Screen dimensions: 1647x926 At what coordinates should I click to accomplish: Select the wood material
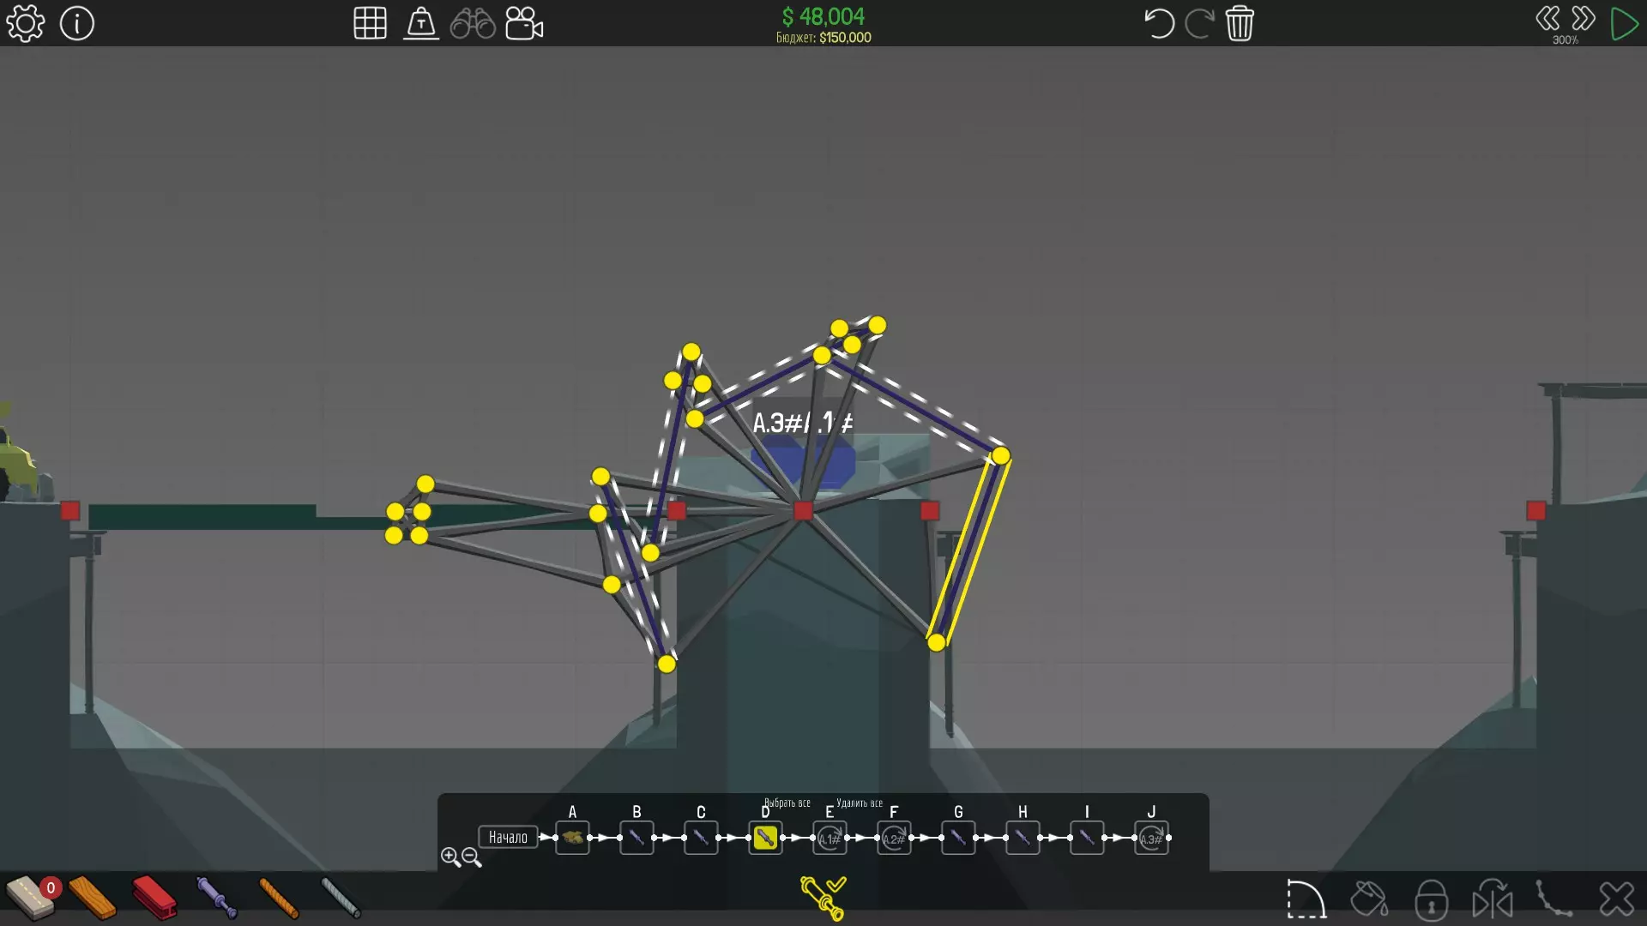point(93,898)
